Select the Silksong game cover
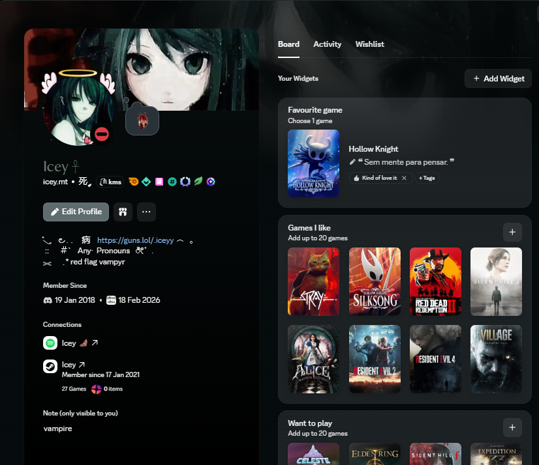 [375, 281]
